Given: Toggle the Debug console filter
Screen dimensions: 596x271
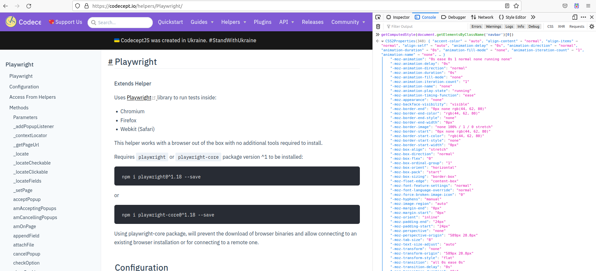Looking at the screenshot, I should [x=534, y=26].
